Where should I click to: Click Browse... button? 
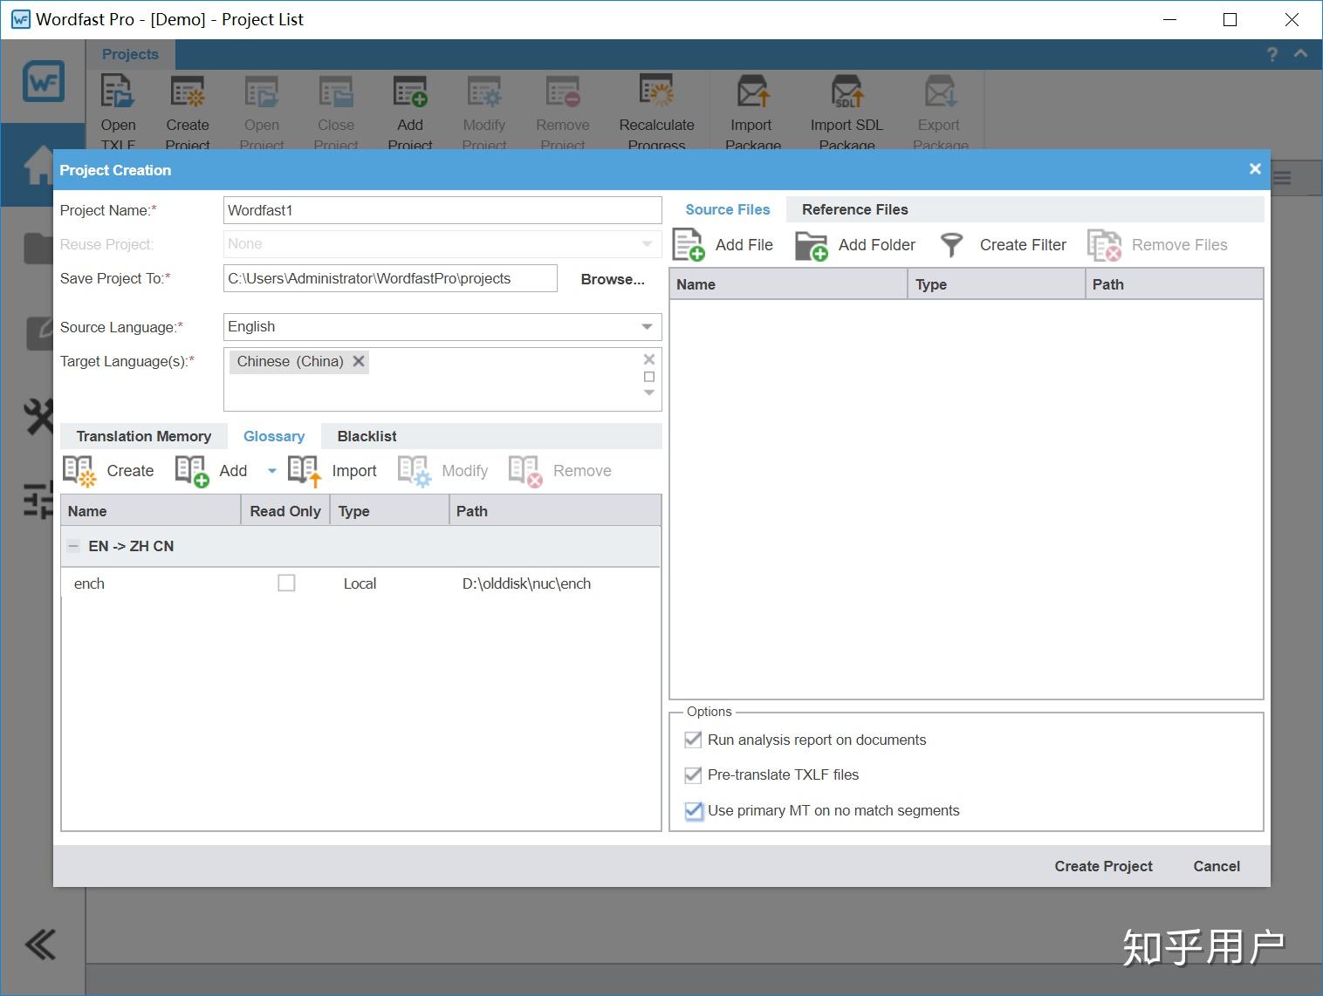(x=613, y=279)
